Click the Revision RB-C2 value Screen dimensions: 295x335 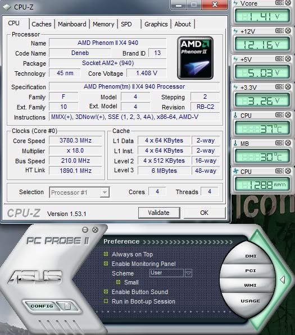(x=205, y=107)
